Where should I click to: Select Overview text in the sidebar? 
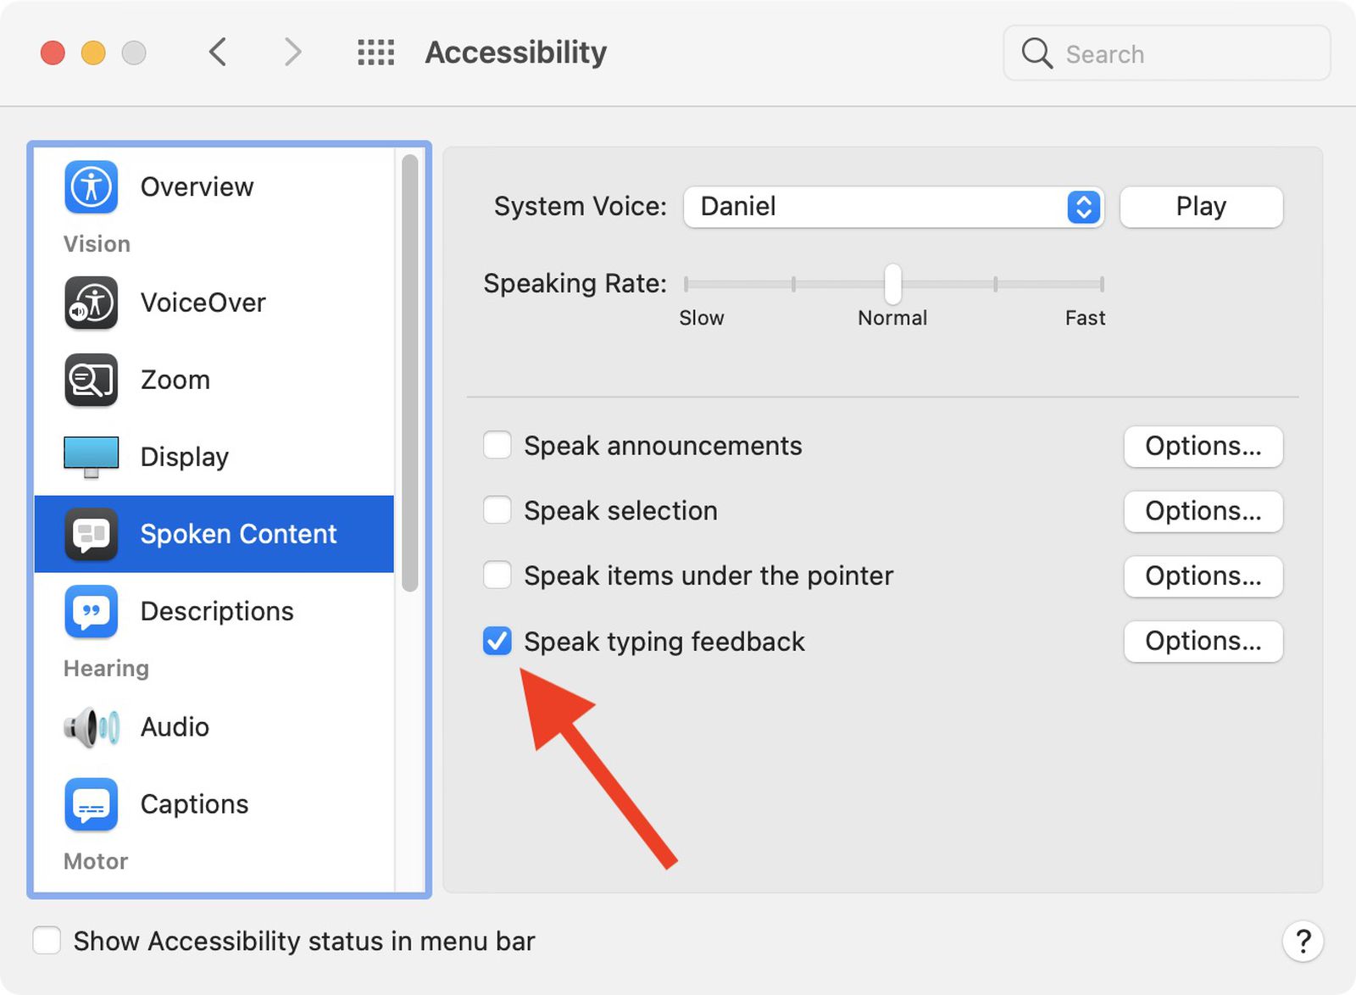(x=197, y=186)
